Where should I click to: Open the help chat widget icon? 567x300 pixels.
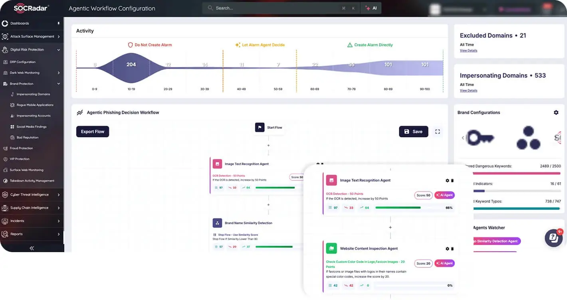553,238
